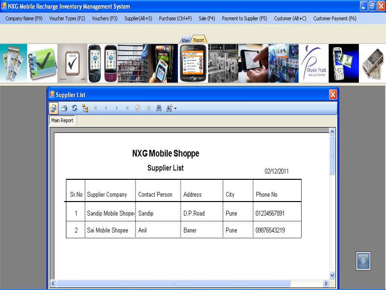Click the mobile shop display image
This screenshot has width=386, height=290.
(x=283, y=63)
